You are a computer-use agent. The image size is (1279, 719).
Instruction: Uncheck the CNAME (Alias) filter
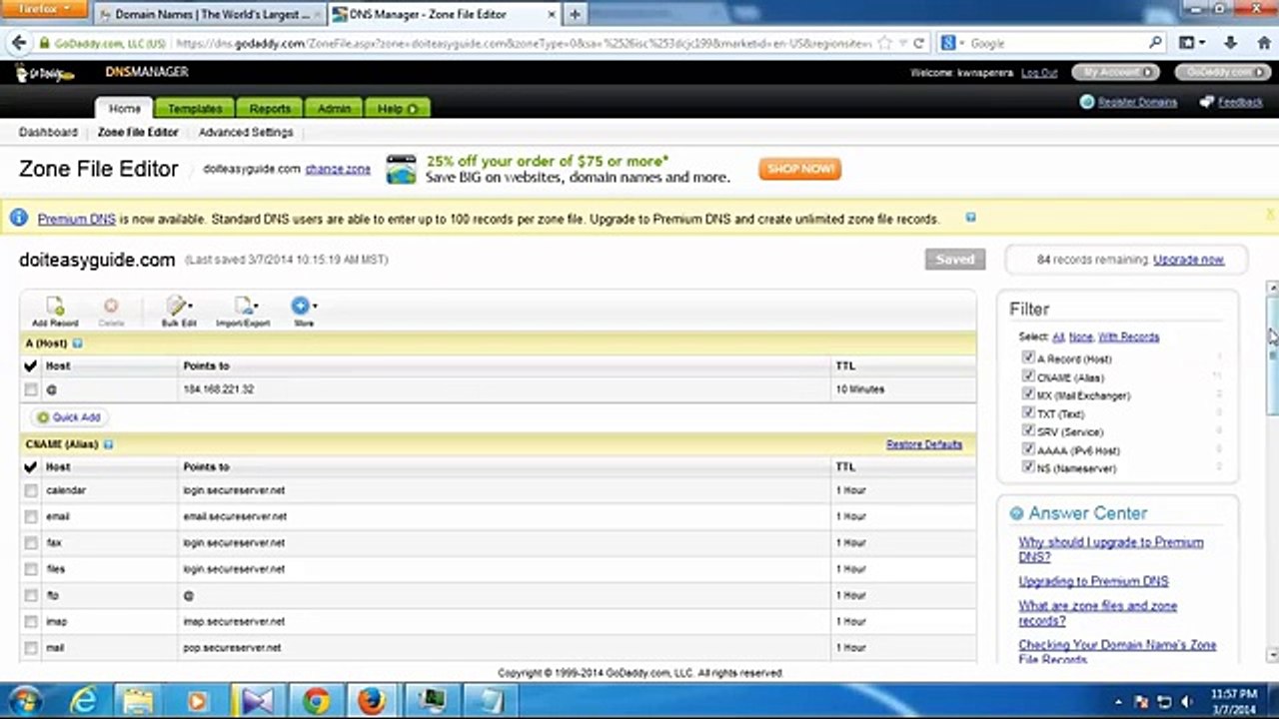point(1028,376)
